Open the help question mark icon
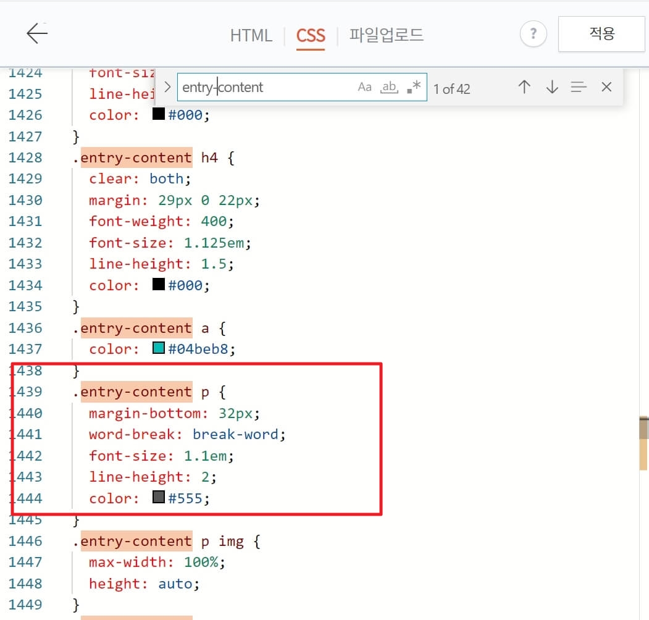This screenshot has height=620, width=649. pos(532,34)
